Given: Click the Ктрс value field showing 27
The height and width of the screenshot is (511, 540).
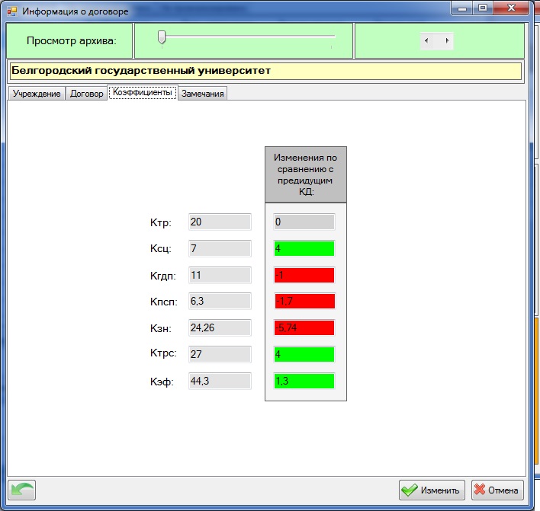Looking at the screenshot, I should pos(220,354).
